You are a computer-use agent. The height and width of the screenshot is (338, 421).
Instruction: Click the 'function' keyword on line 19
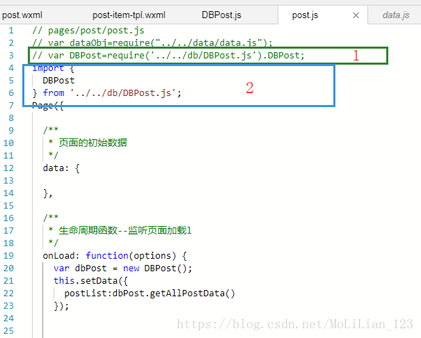107,256
